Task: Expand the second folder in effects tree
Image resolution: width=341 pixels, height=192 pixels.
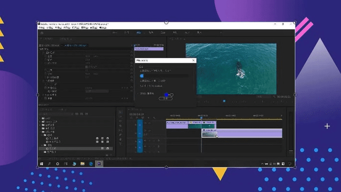Action: (40, 121)
